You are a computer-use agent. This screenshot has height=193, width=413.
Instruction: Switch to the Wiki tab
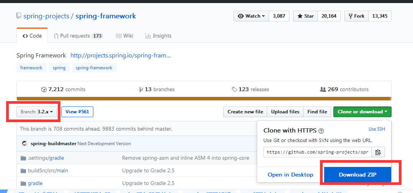coord(124,36)
